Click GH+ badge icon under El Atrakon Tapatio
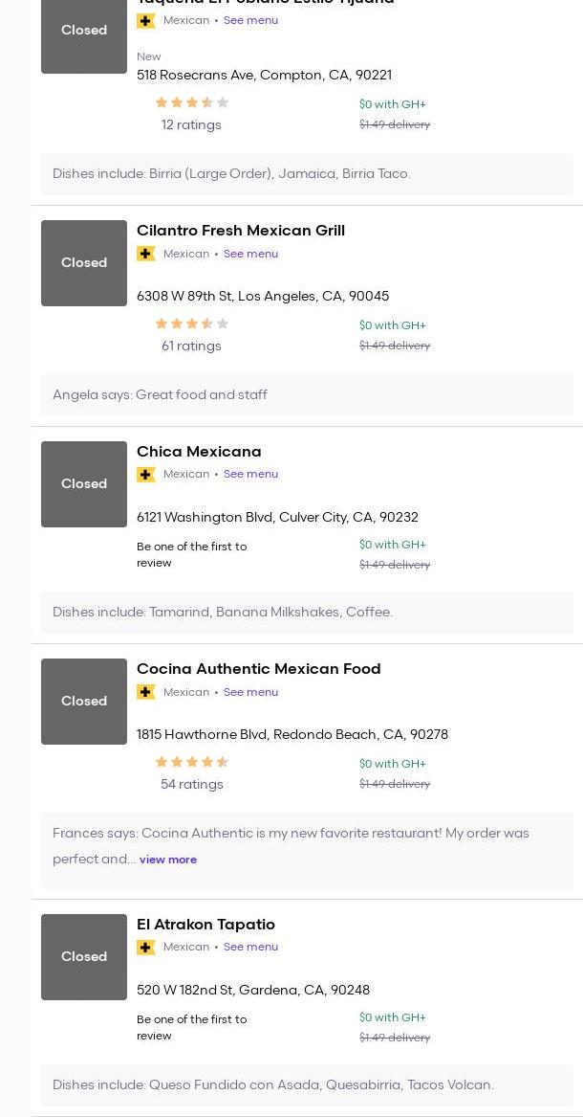Image resolution: width=583 pixels, height=1117 pixels. (146, 948)
